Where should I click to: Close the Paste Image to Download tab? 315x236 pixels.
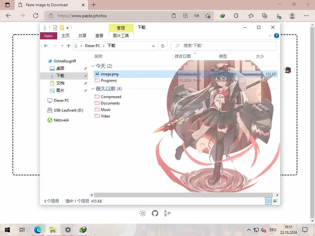(83, 5)
